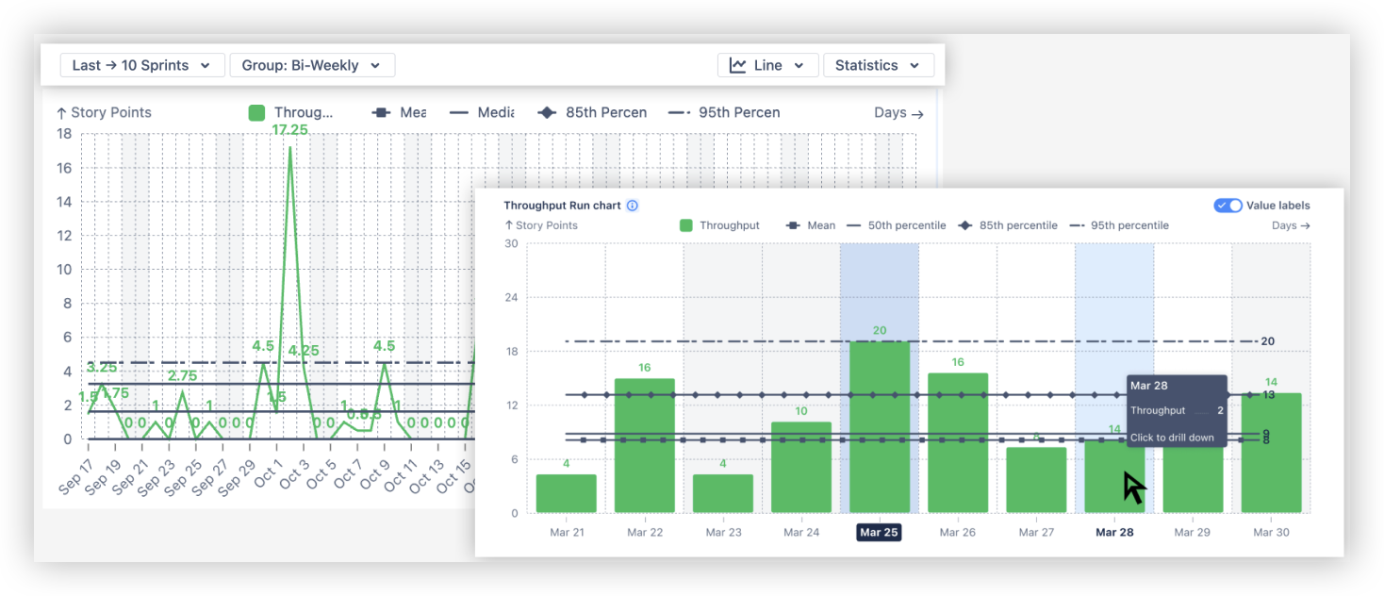
Task: Open the Last 10 Sprints dropdown
Action: (x=141, y=65)
